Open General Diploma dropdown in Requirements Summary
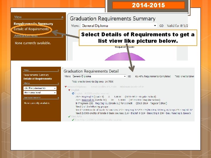 [x=119, y=26]
